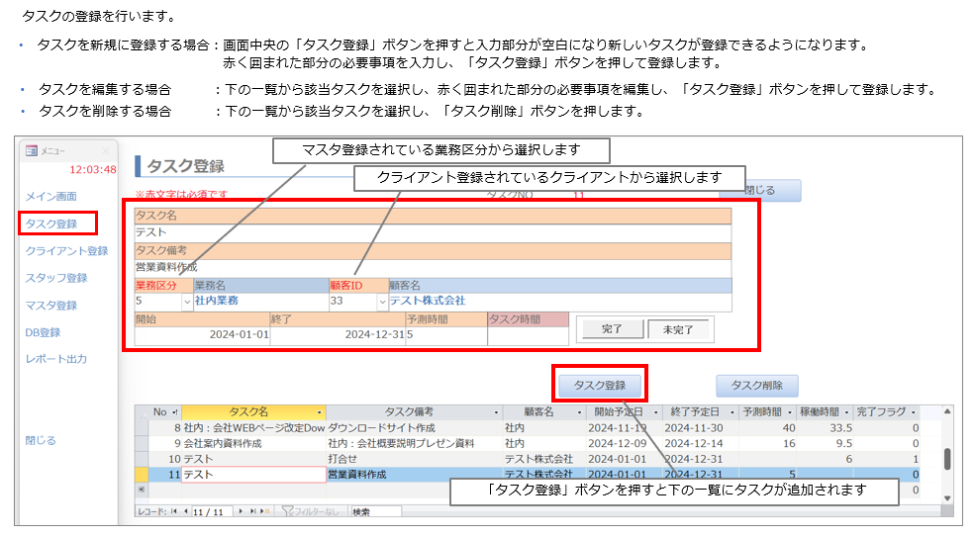Click the タスク削除 button
This screenshot has height=537, width=975.
[757, 386]
